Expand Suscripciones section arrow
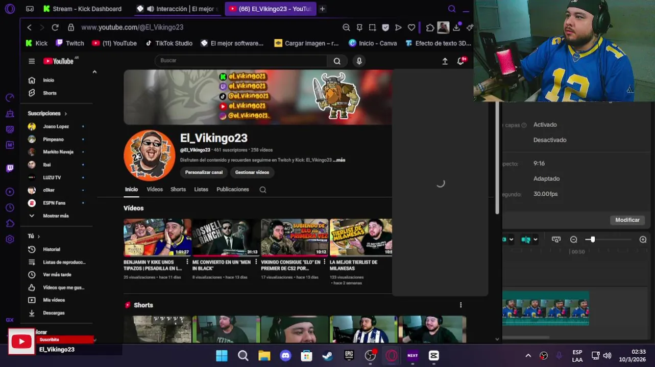This screenshot has width=655, height=367. click(x=66, y=114)
